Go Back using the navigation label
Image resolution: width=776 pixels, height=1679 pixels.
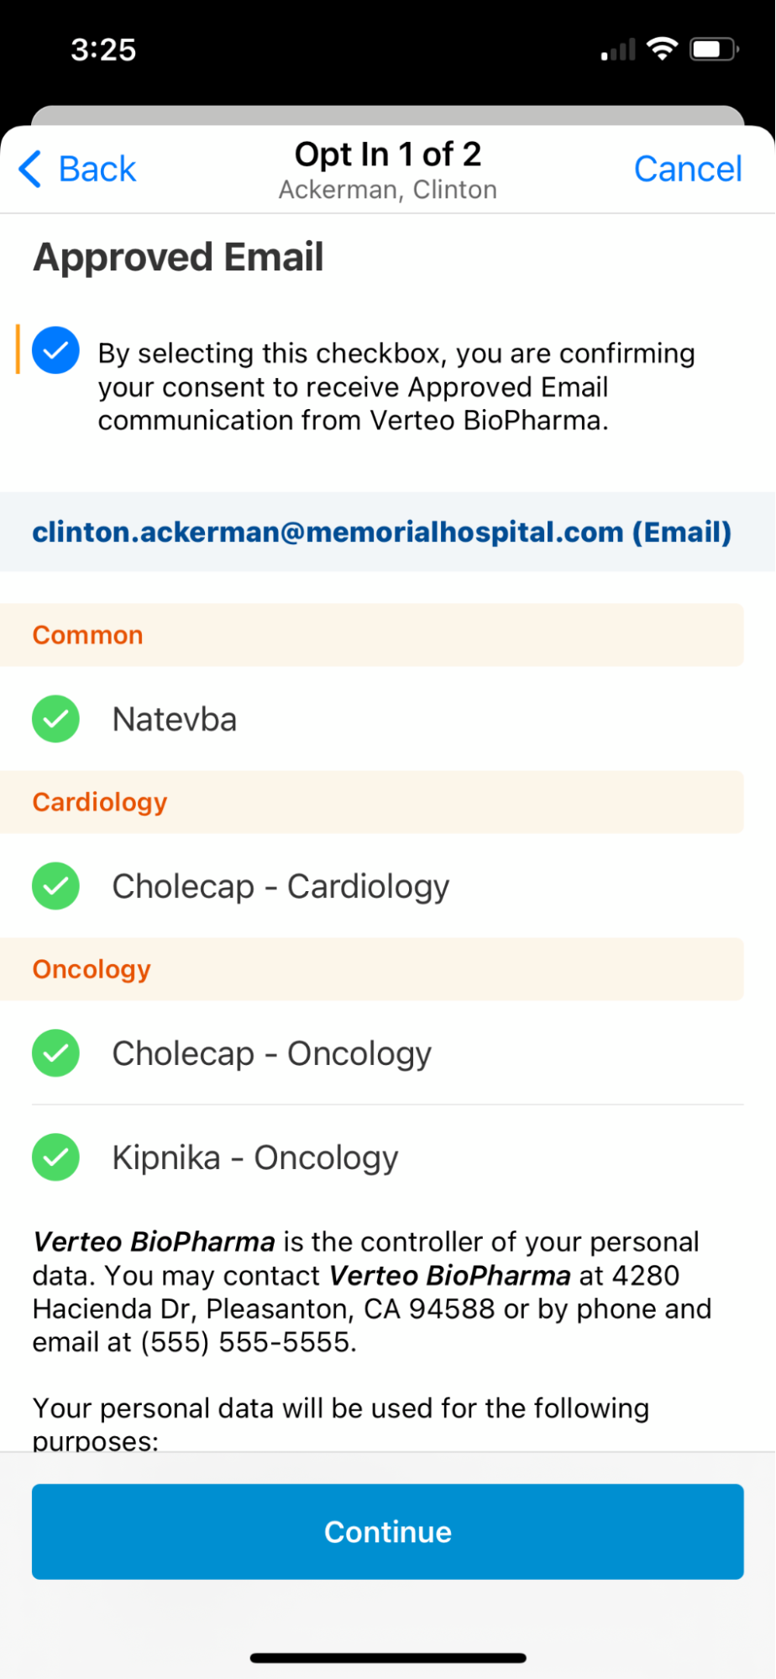97,169
